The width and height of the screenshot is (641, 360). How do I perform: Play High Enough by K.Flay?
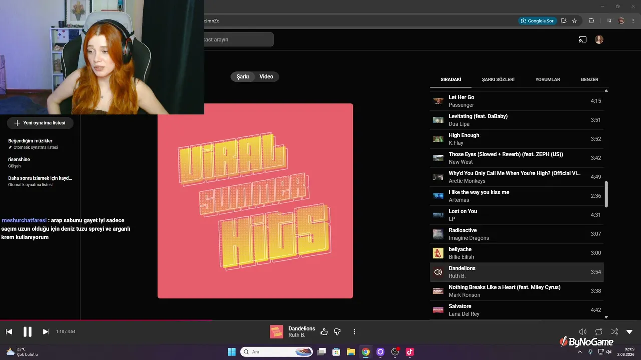(517, 139)
